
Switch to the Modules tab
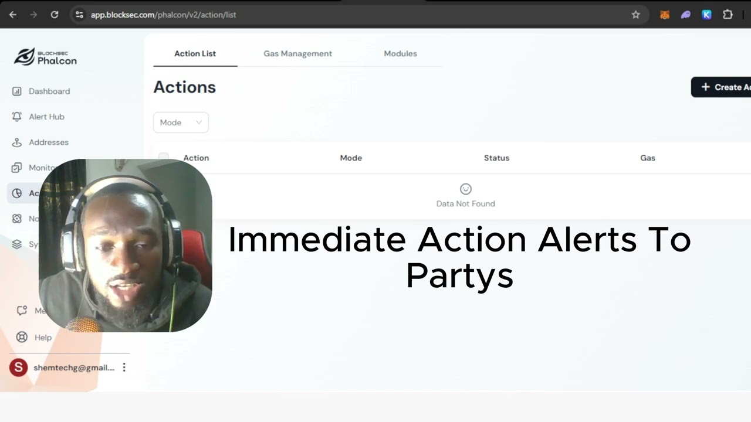click(400, 53)
